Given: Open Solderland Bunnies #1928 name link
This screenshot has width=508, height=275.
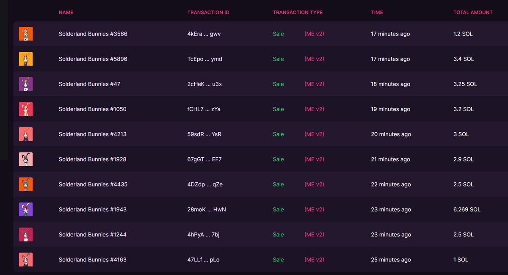Looking at the screenshot, I should [92, 159].
